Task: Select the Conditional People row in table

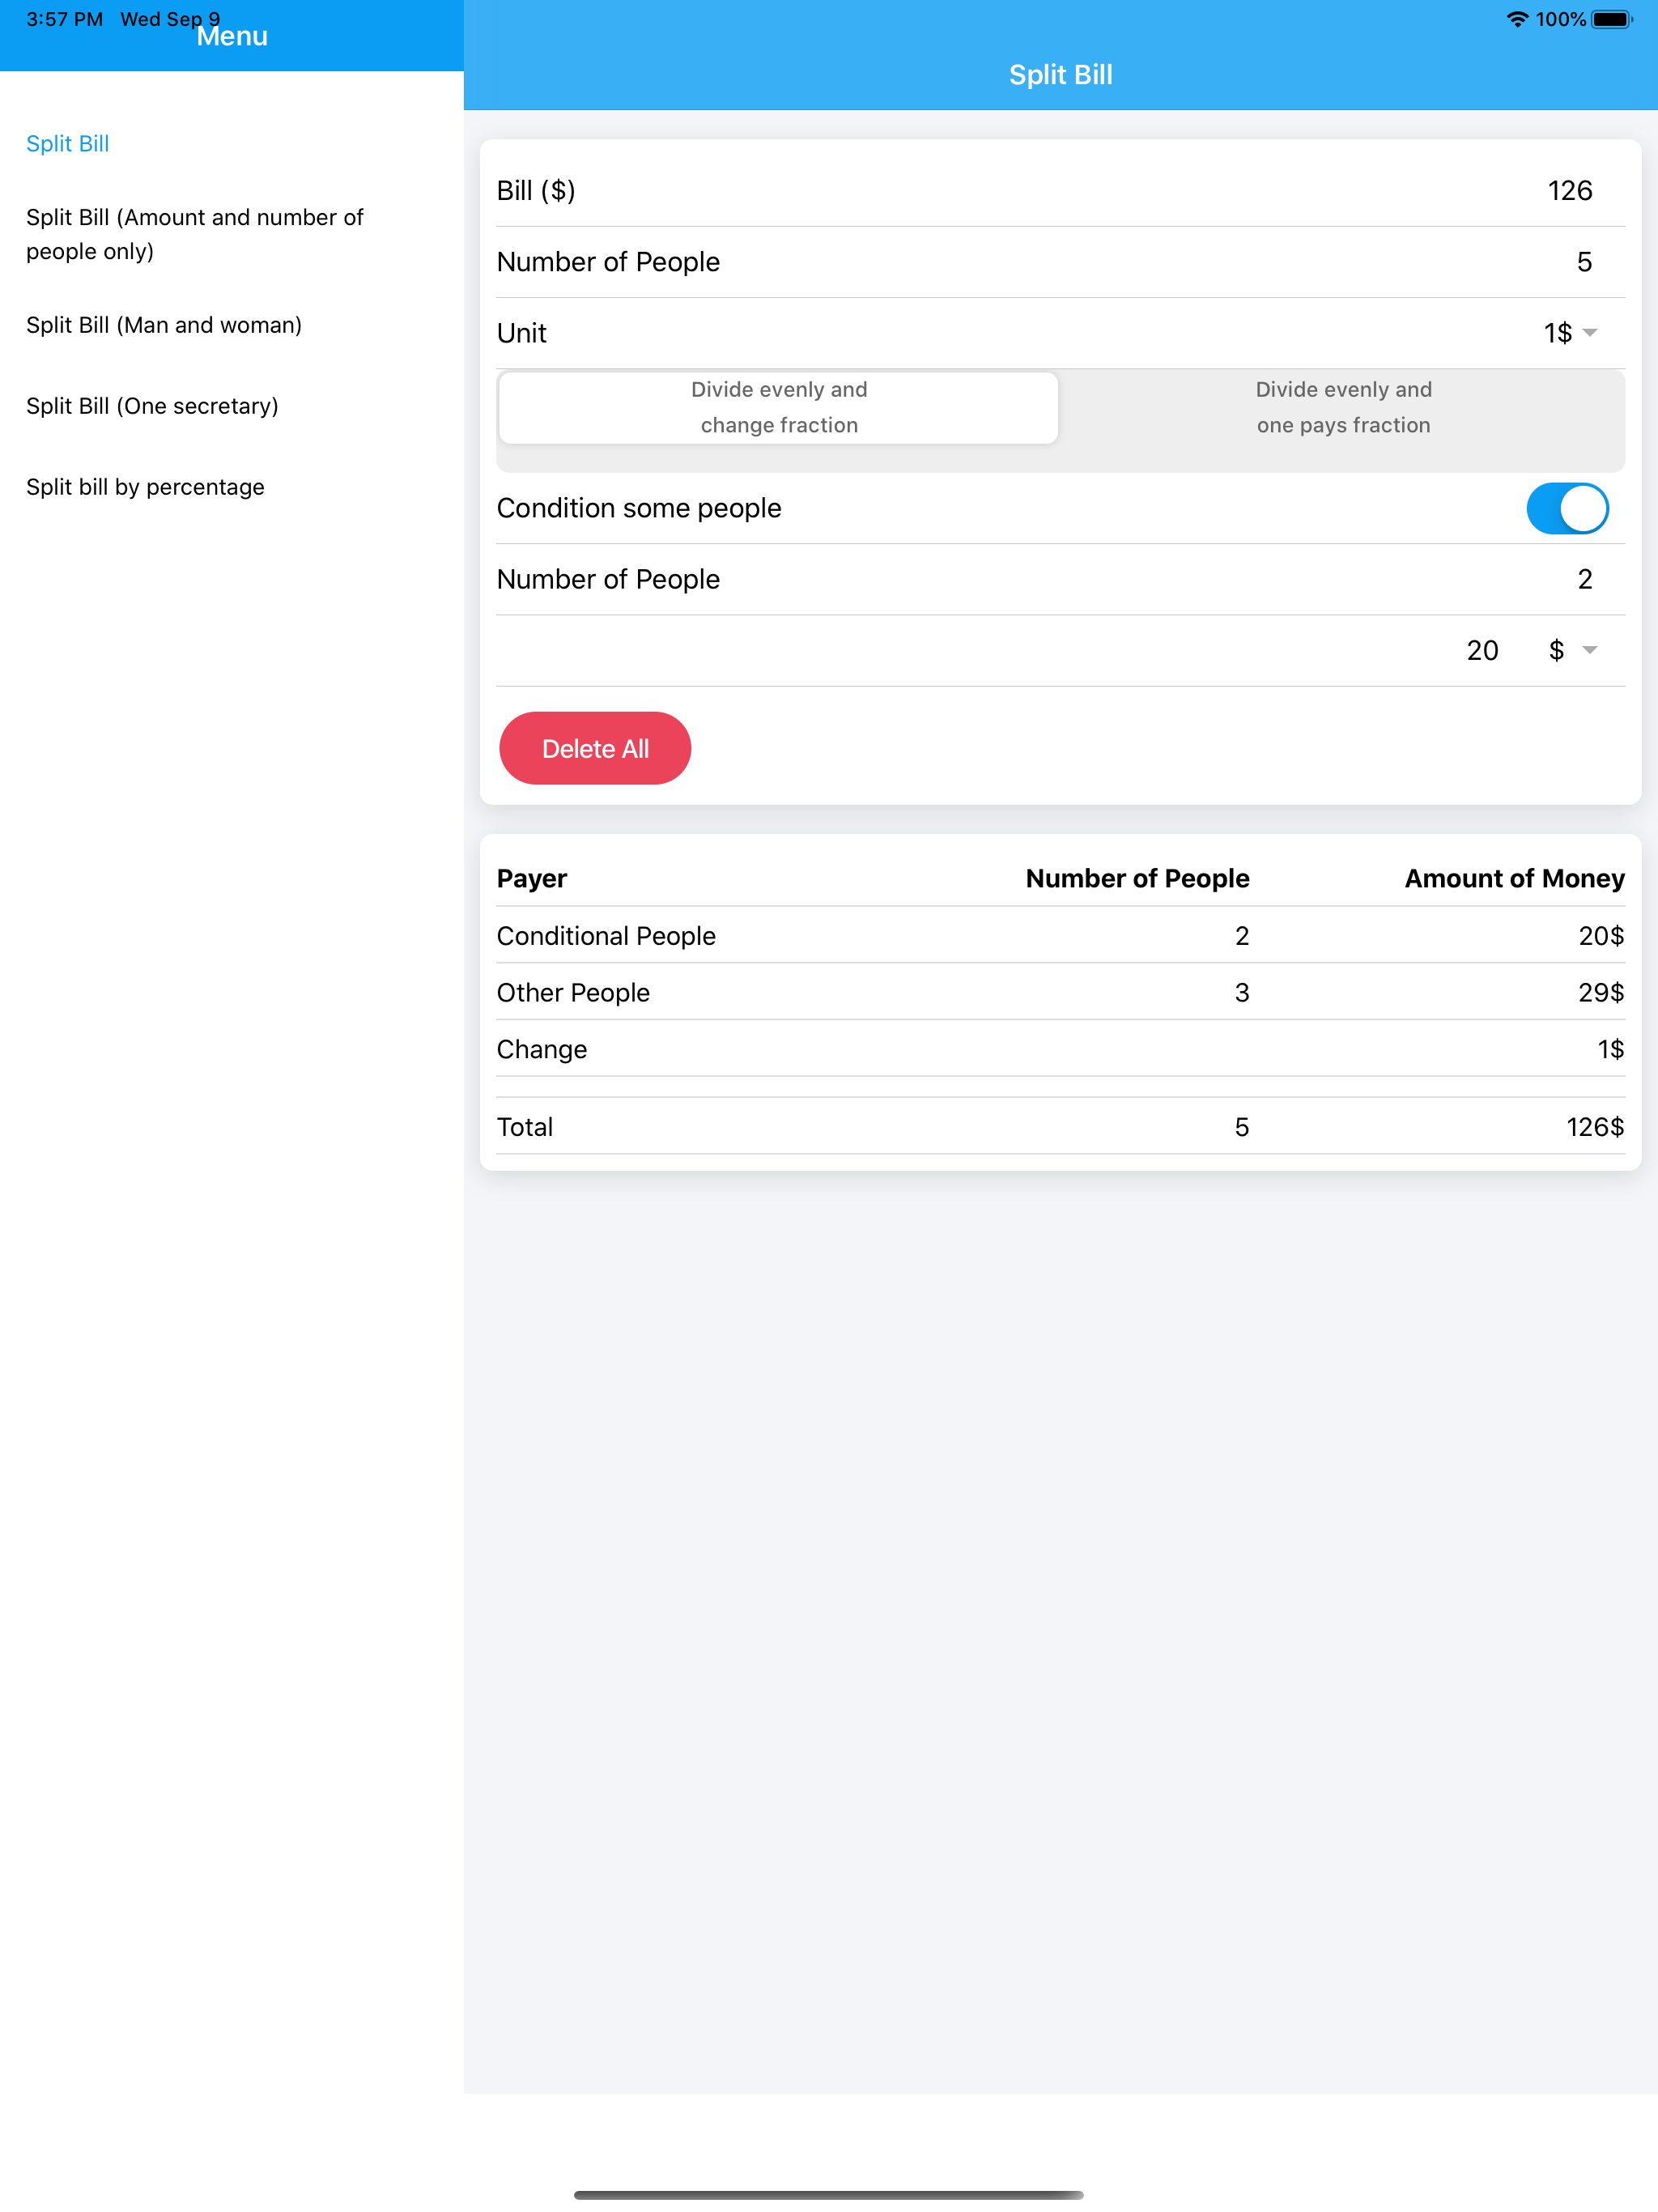Action: click(x=1060, y=935)
